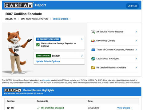Click the globe icon beside Last Owned in Oregon
This screenshot has height=110, width=143.
click(x=93, y=59)
